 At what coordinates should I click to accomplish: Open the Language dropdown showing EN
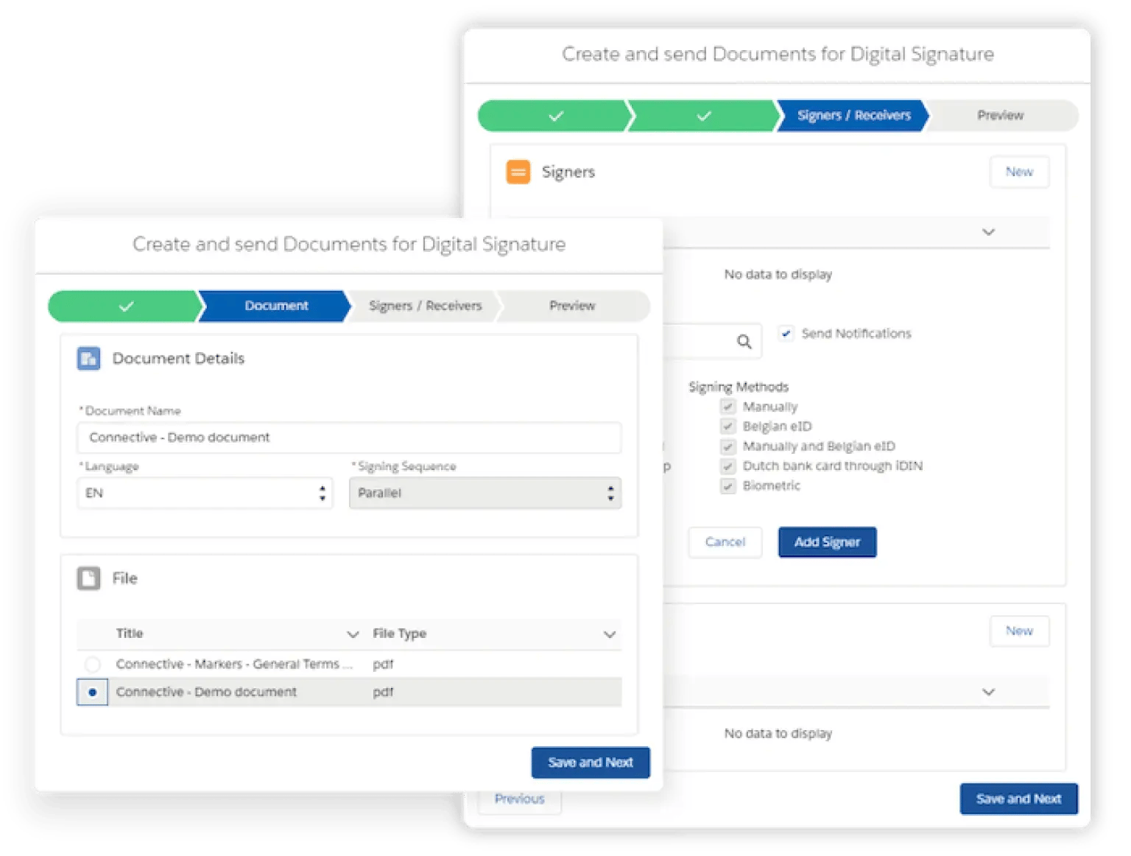coord(205,494)
